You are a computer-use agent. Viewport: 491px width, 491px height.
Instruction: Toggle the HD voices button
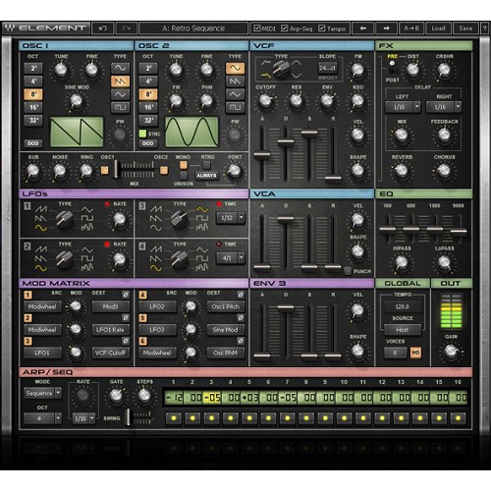point(415,353)
